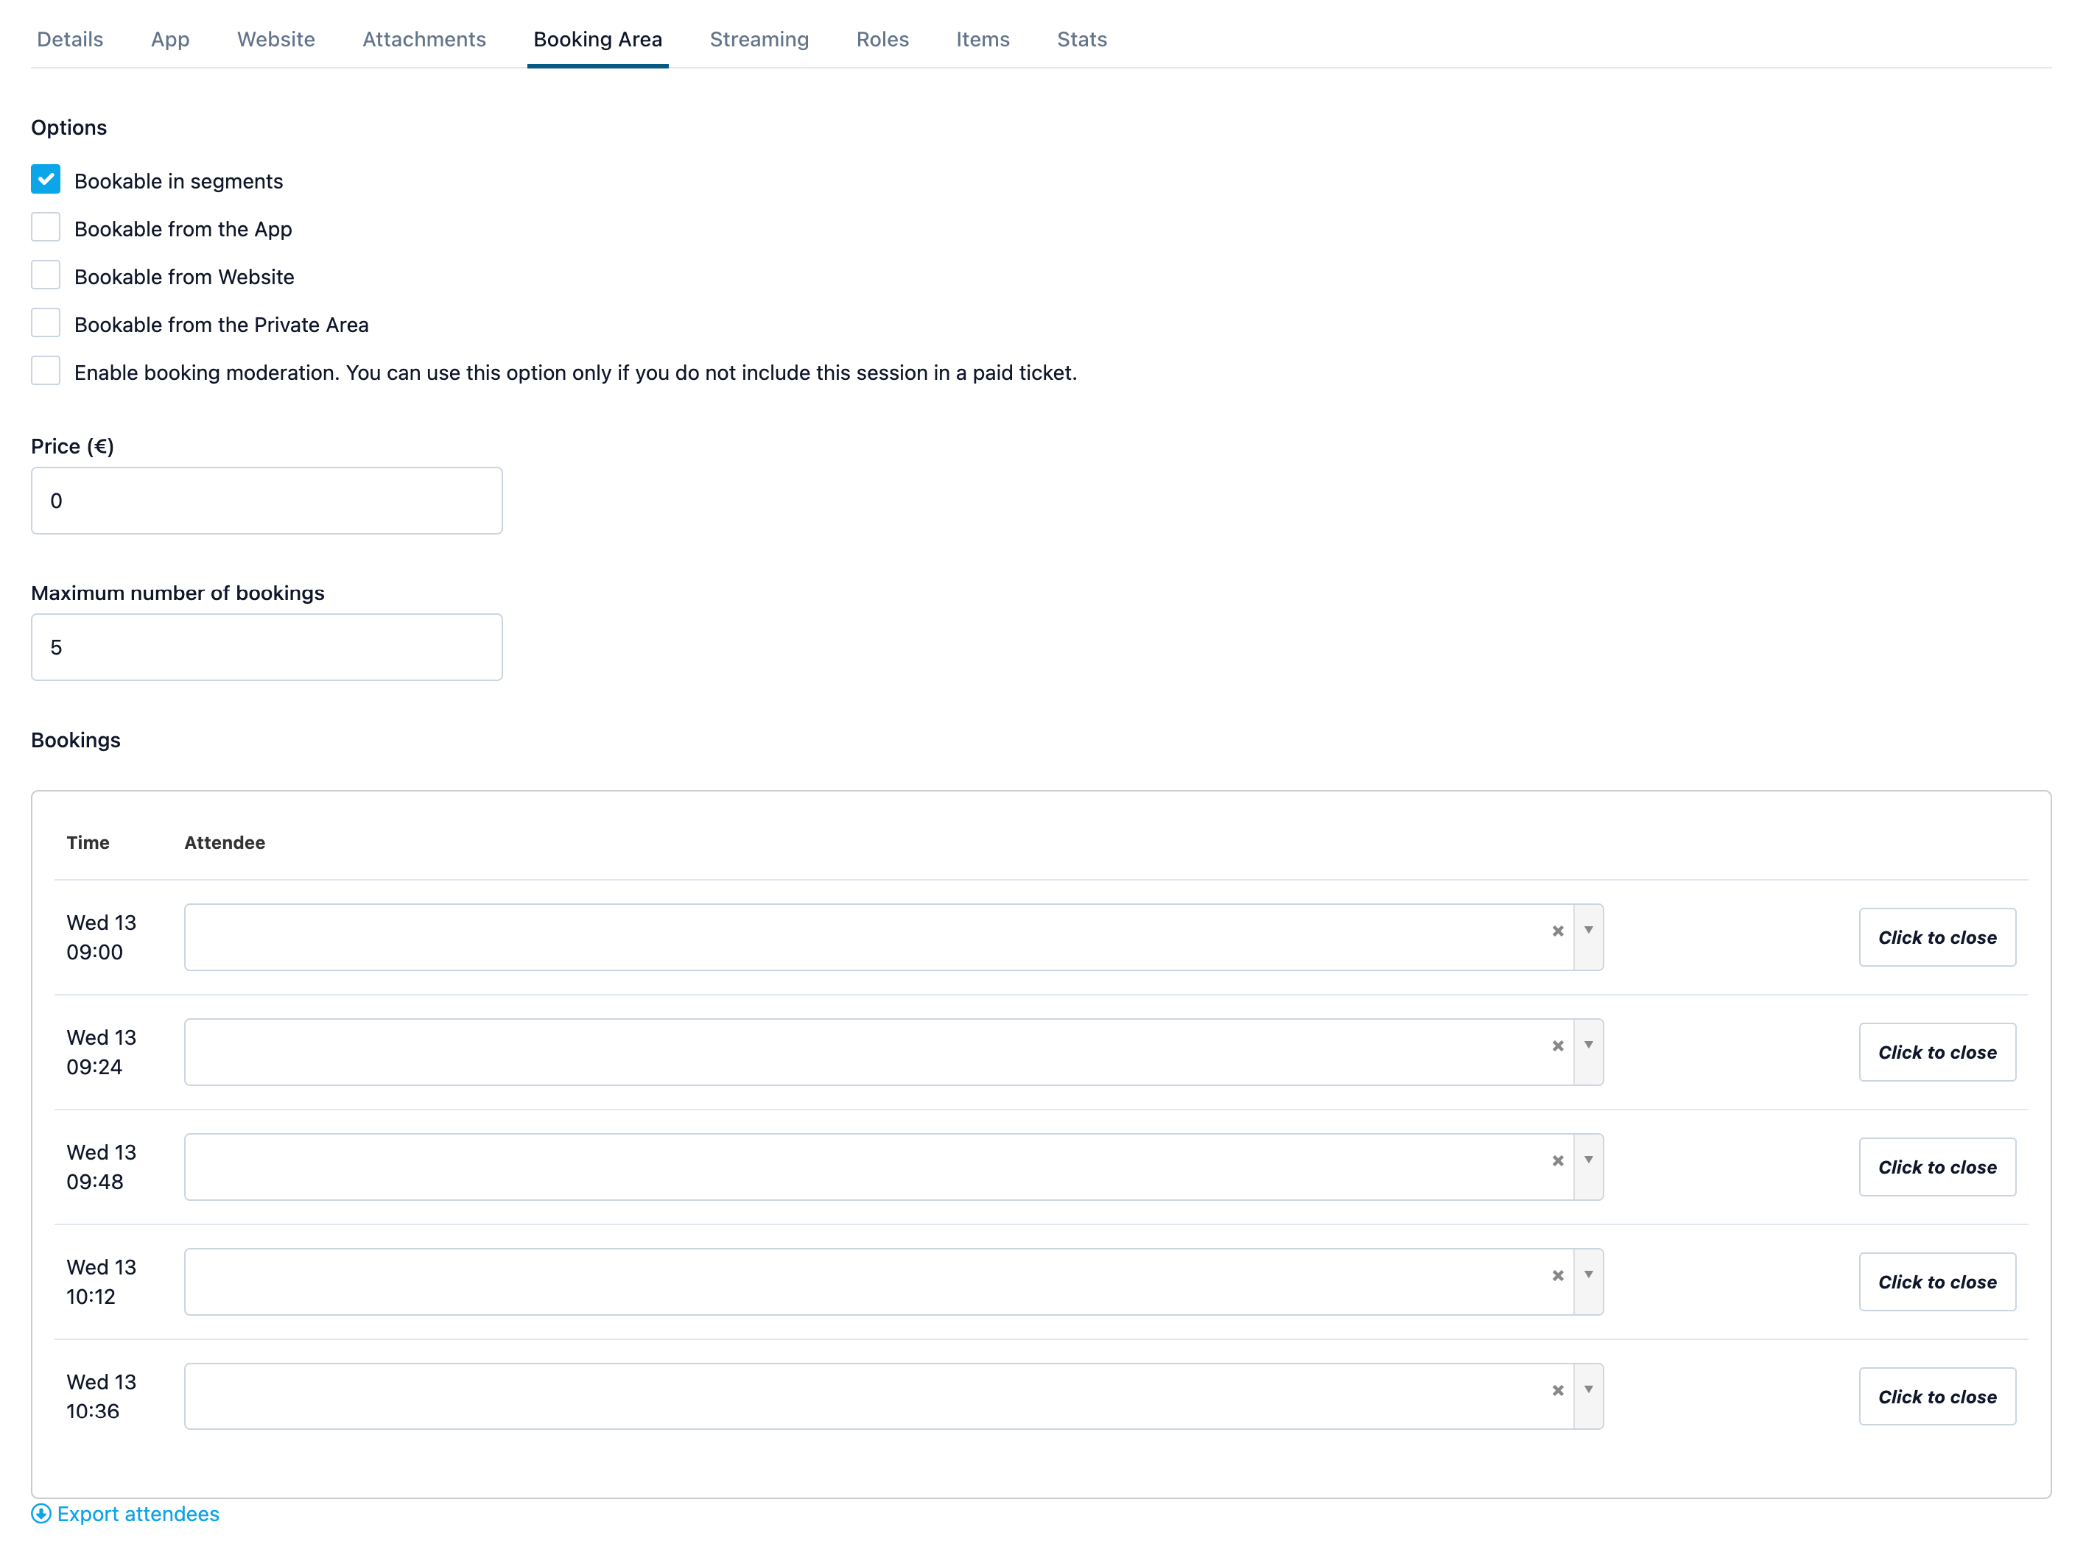
Task: Uncheck Bookable in segments
Action: coord(45,179)
